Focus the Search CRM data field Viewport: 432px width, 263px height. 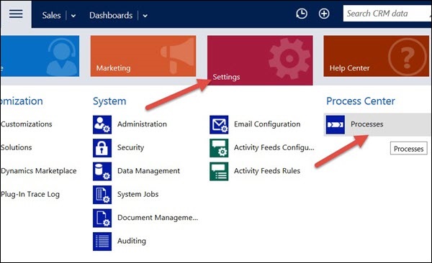click(x=387, y=14)
